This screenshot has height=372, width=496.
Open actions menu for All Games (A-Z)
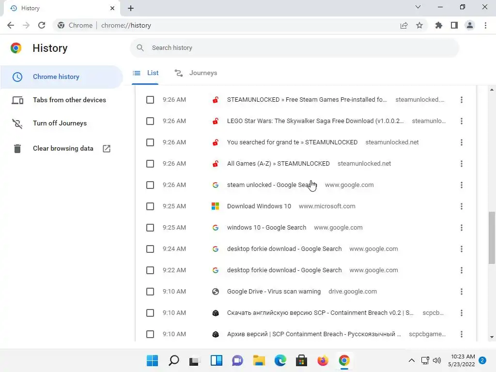[x=462, y=164]
